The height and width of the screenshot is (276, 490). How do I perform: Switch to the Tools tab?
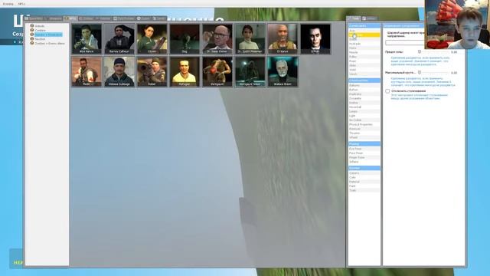tap(354, 18)
